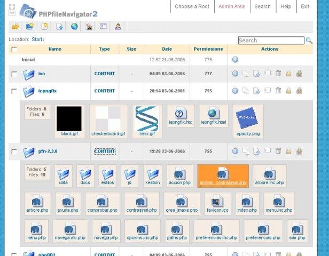The image size is (329, 256).
Task: Toggle the select-all checkbox in header
Action: [14, 50]
